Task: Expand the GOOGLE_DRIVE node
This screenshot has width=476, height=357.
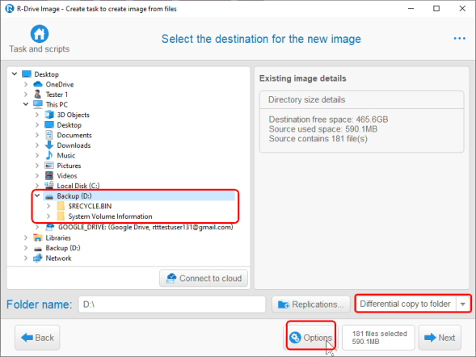Action: (37, 227)
